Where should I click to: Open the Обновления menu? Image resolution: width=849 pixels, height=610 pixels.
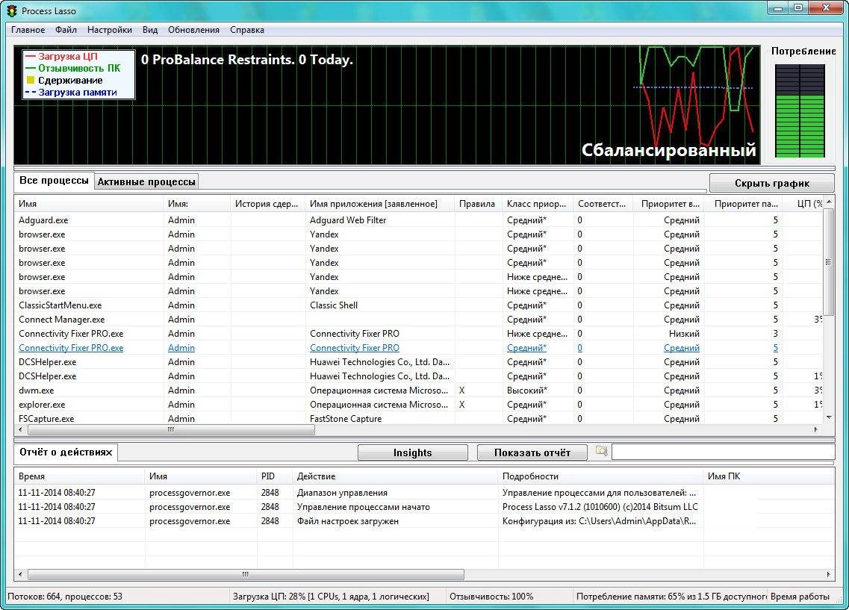coord(193,30)
